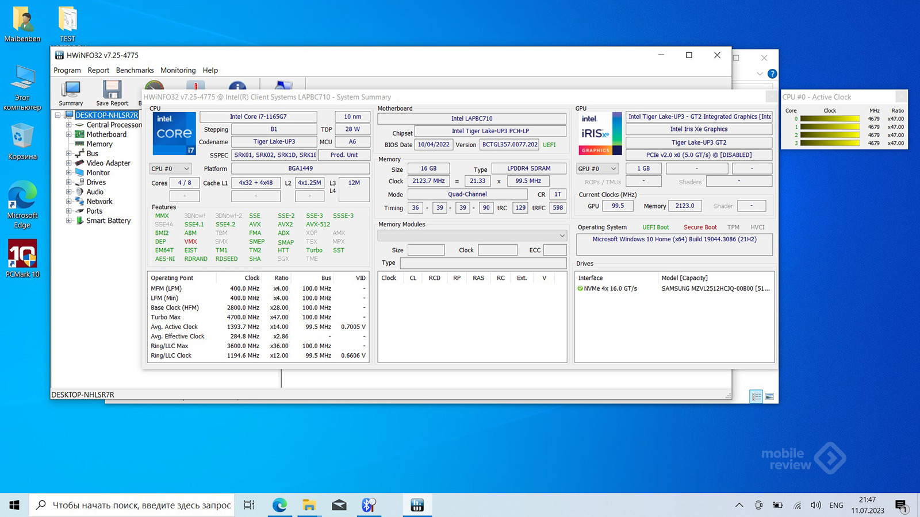
Task: Show hidden tray icons chevron
Action: click(739, 506)
